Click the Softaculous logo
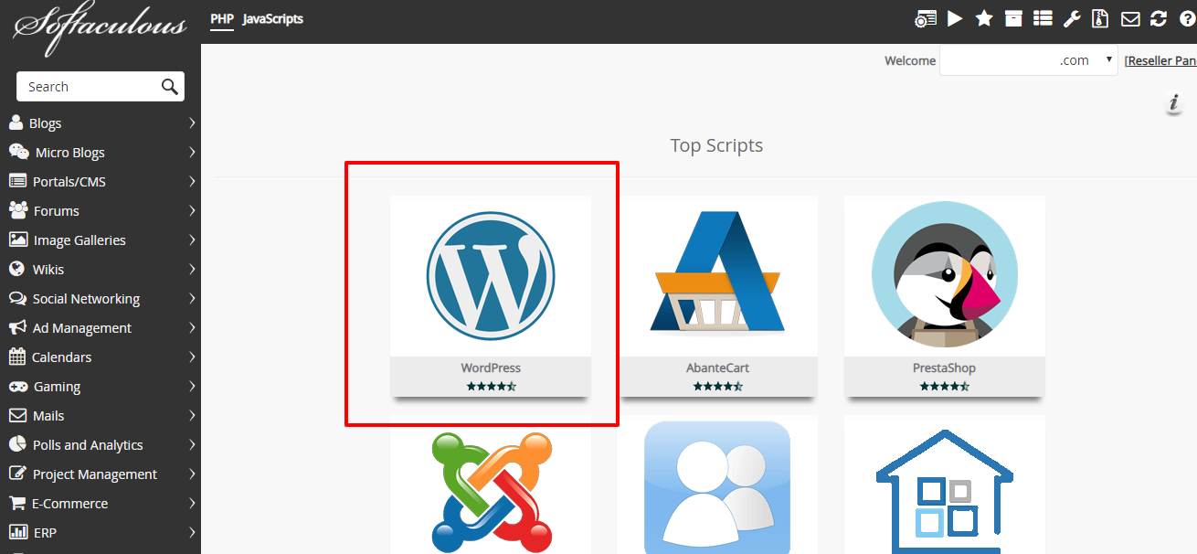The image size is (1197, 554). 101,29
